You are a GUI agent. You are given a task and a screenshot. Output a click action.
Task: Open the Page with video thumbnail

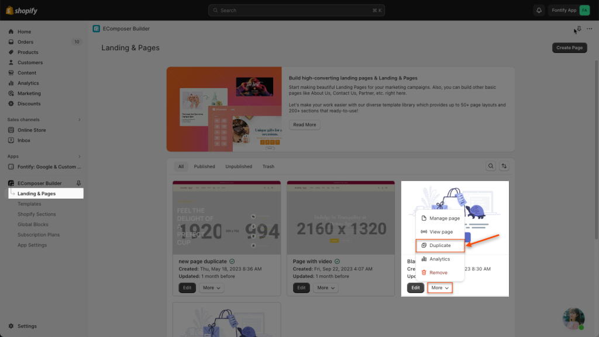pyautogui.click(x=341, y=218)
